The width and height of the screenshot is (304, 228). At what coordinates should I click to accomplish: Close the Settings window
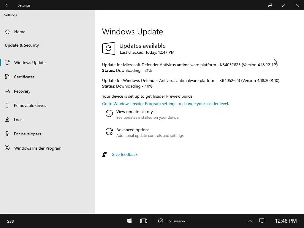[x=297, y=5]
